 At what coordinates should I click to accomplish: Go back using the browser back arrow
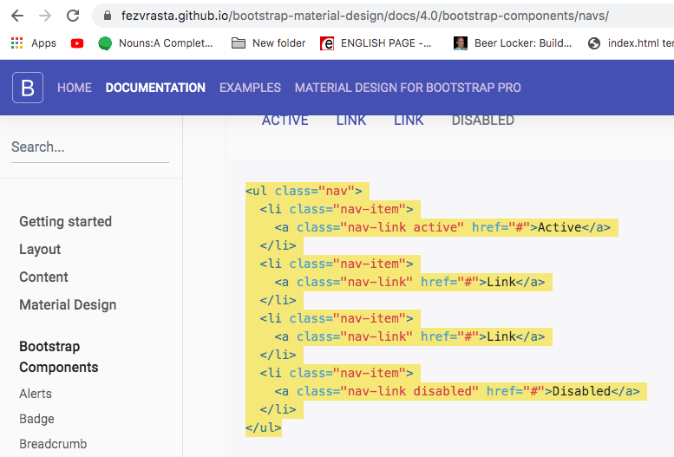[17, 16]
